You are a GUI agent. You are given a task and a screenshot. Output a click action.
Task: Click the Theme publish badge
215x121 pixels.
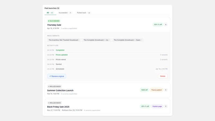coord(156,90)
